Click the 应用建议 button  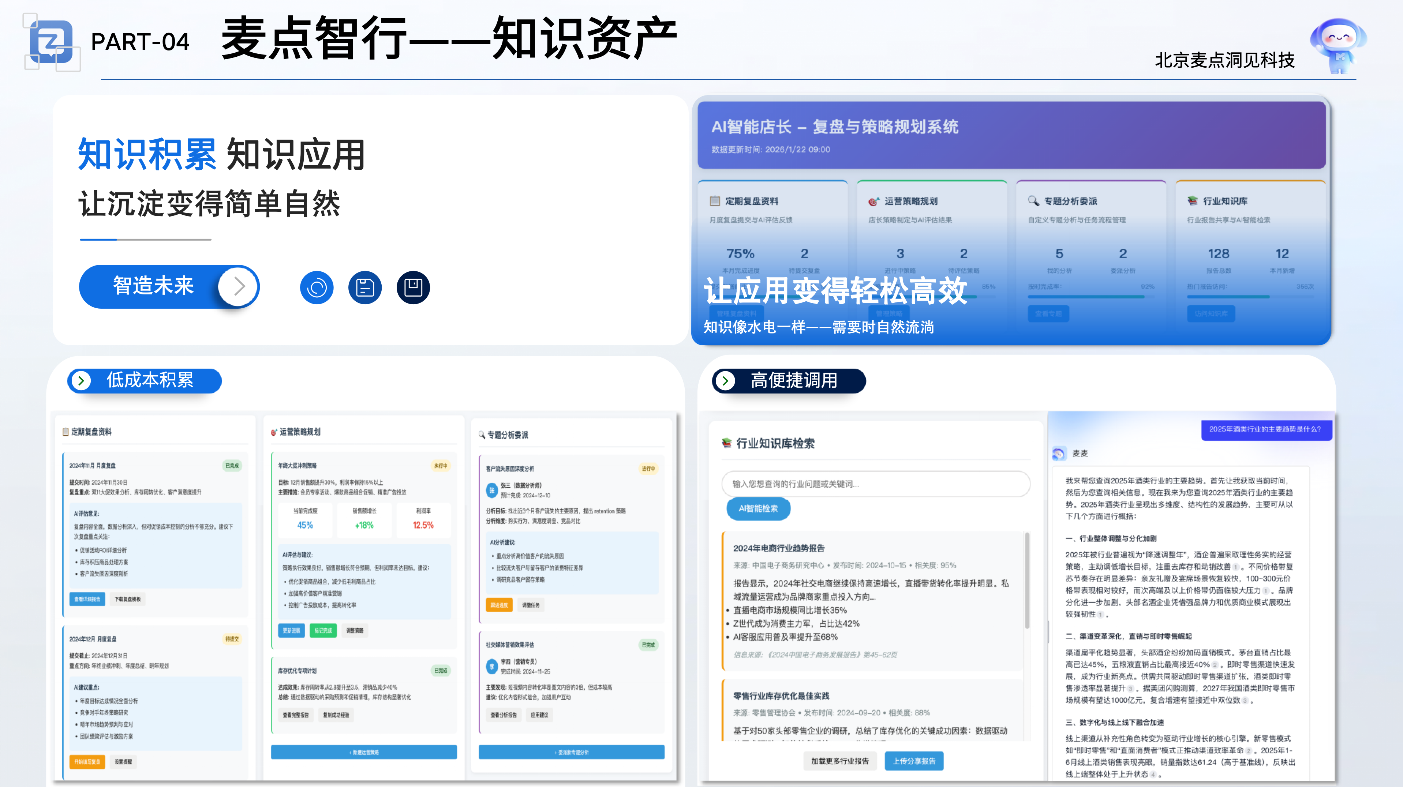point(540,715)
